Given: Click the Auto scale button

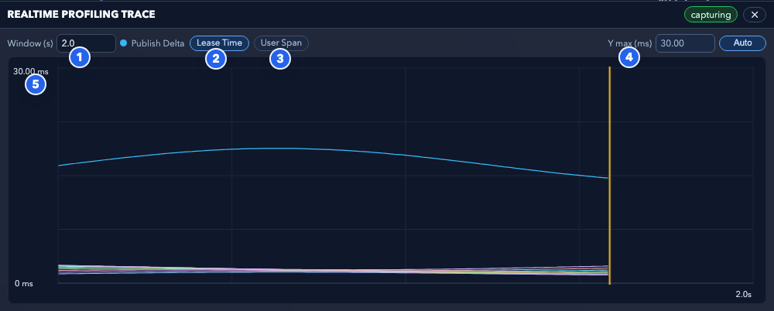Looking at the screenshot, I should click(742, 43).
